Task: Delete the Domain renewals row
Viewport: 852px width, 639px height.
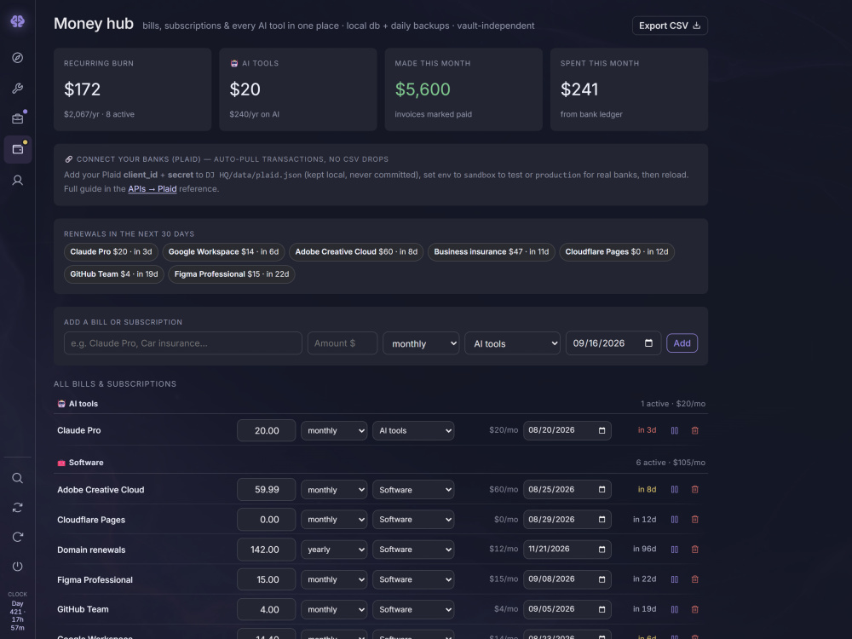Action: [694, 550]
